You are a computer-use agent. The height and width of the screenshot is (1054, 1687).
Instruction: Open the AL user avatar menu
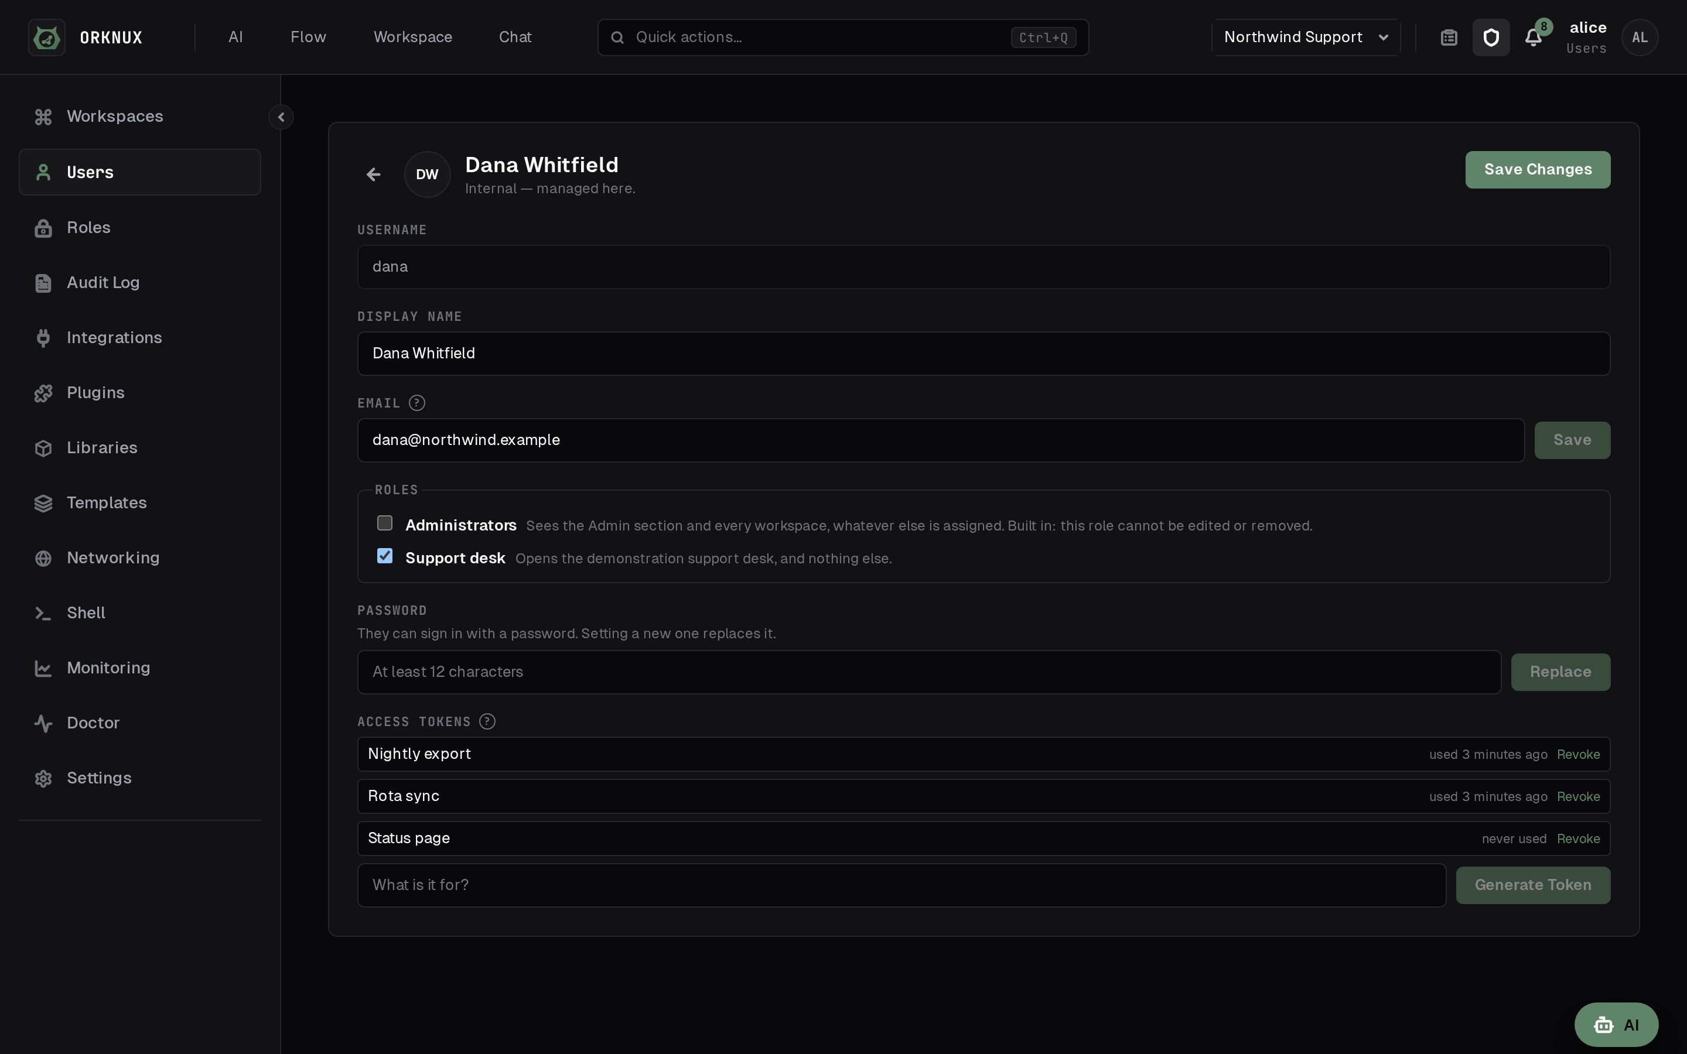1640,37
